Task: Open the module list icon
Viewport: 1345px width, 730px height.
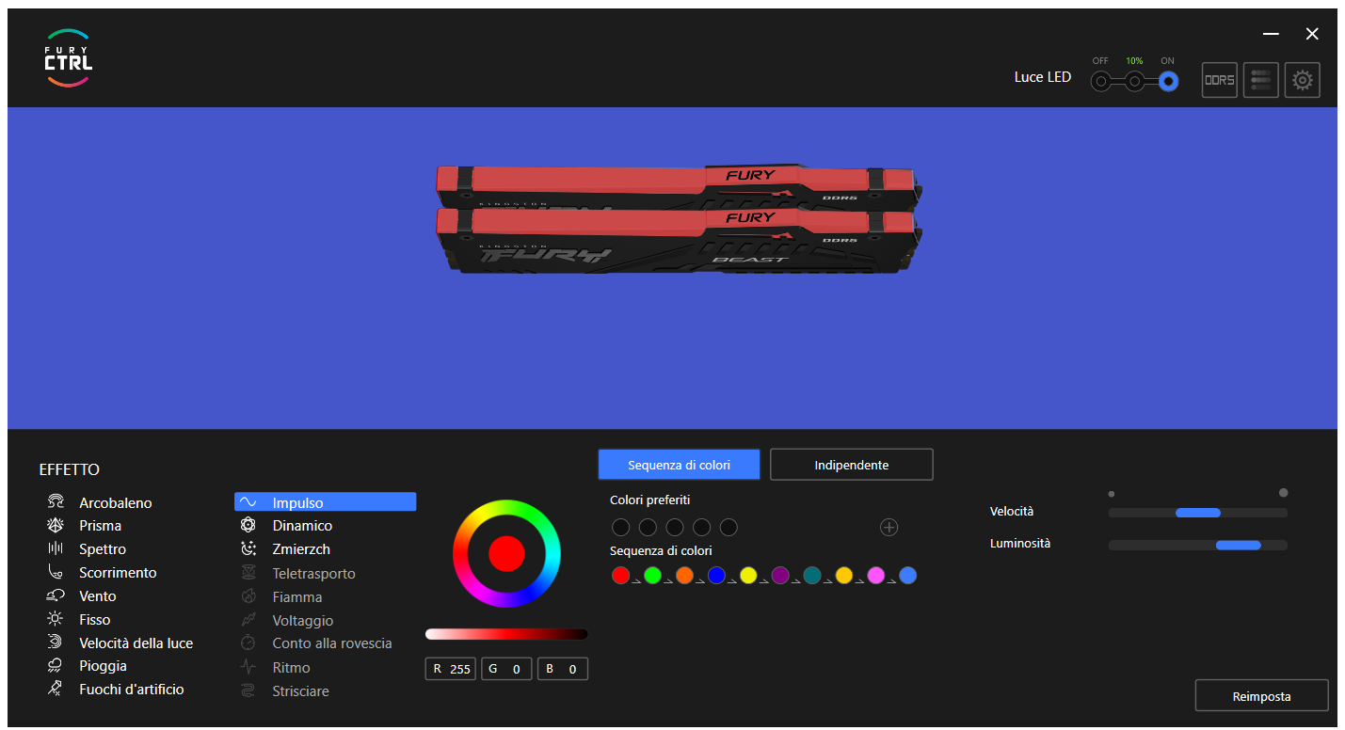Action: pos(1261,80)
